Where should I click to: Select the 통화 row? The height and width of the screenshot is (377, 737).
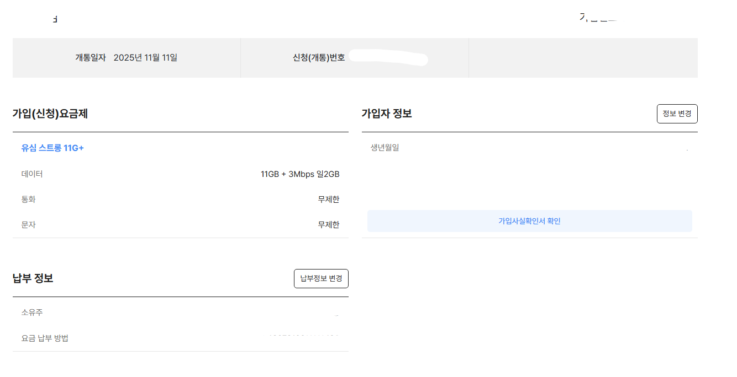click(x=28, y=199)
